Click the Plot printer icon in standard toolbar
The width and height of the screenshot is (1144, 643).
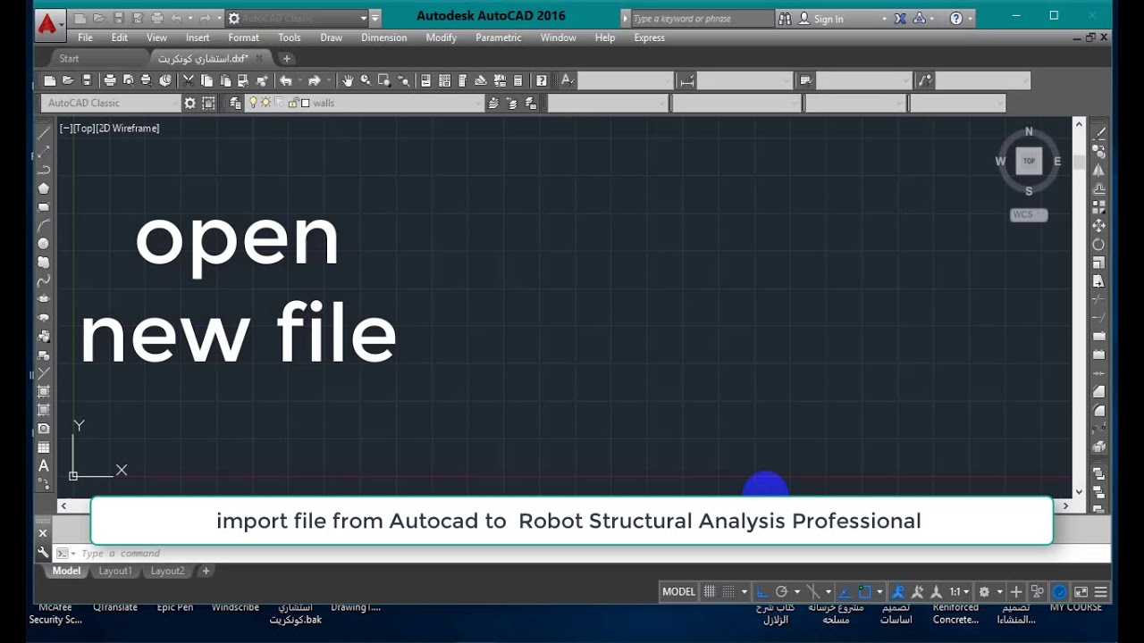coord(110,80)
